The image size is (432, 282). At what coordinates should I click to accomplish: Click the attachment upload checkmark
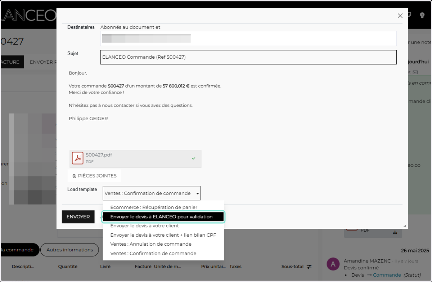194,158
